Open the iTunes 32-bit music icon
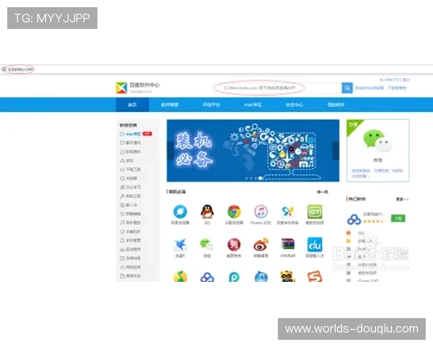Screen dimensions: 433x347 261,212
